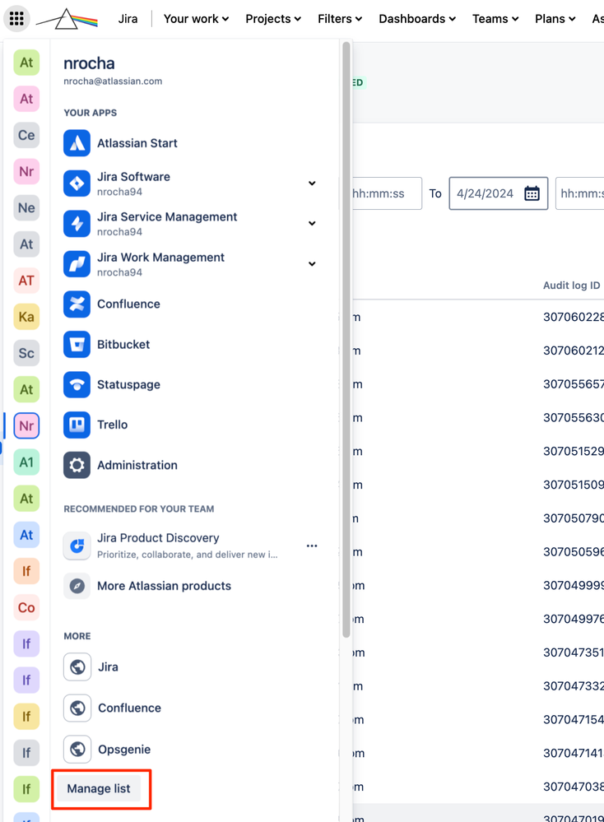Screen dimensions: 604x822
Task: Open the app switcher grid icon
Action: [x=16, y=19]
